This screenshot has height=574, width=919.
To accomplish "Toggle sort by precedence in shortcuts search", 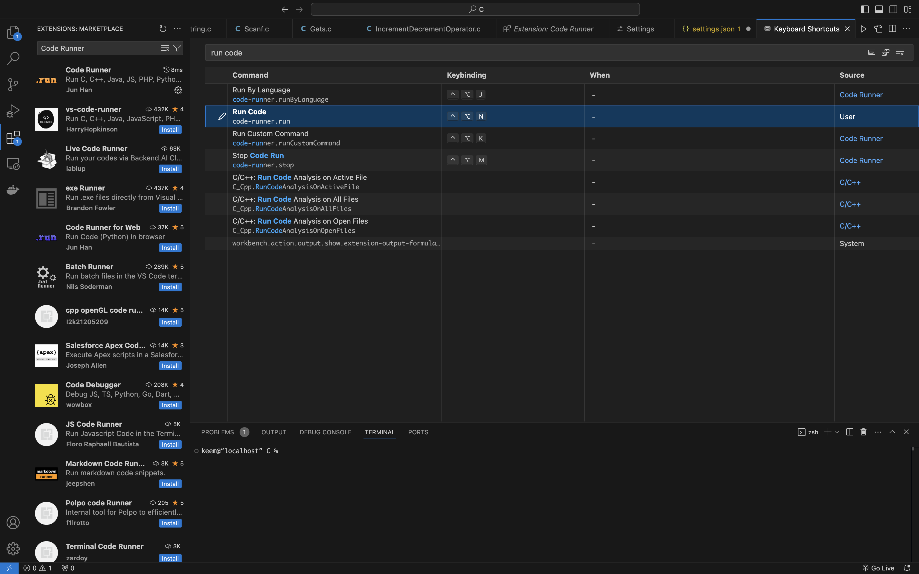I will pos(886,52).
